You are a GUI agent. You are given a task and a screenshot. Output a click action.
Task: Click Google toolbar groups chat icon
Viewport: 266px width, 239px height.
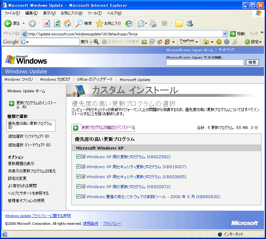point(152,42)
